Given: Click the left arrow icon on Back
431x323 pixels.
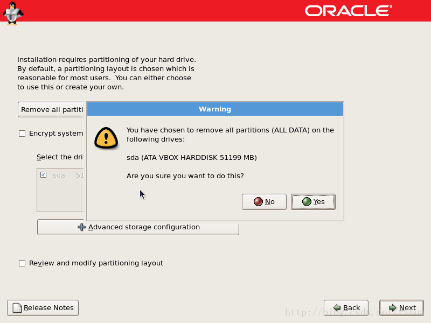Looking at the screenshot, I should pyautogui.click(x=337, y=307).
